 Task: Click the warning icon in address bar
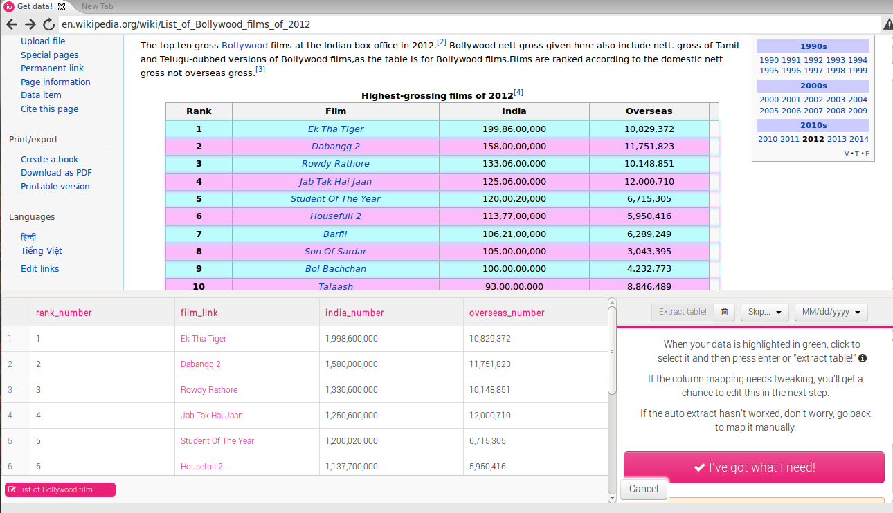tap(888, 24)
